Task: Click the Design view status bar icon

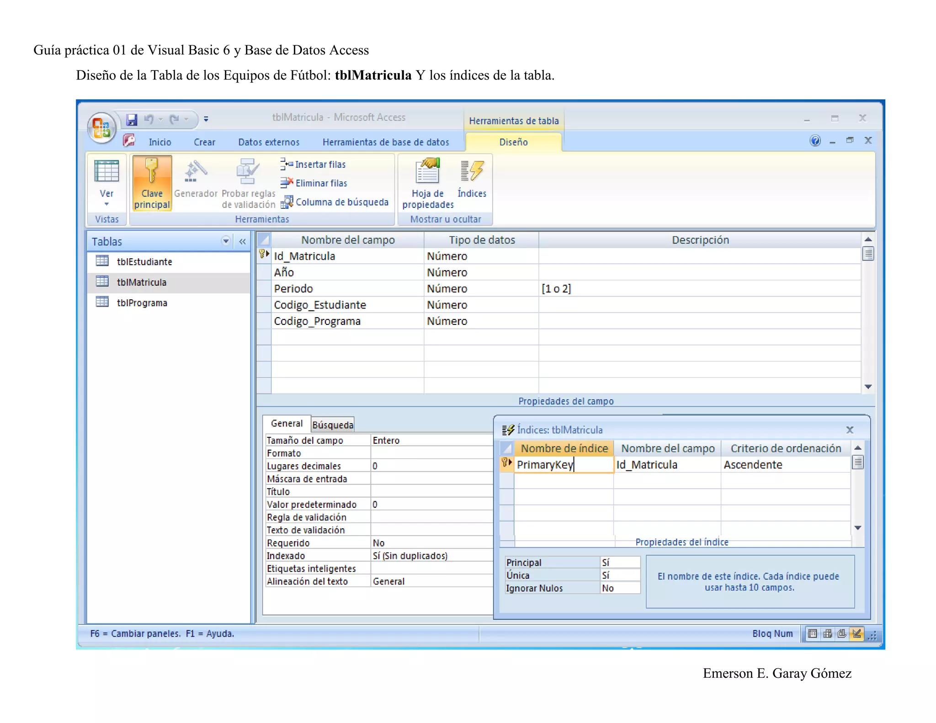Action: click(x=856, y=634)
